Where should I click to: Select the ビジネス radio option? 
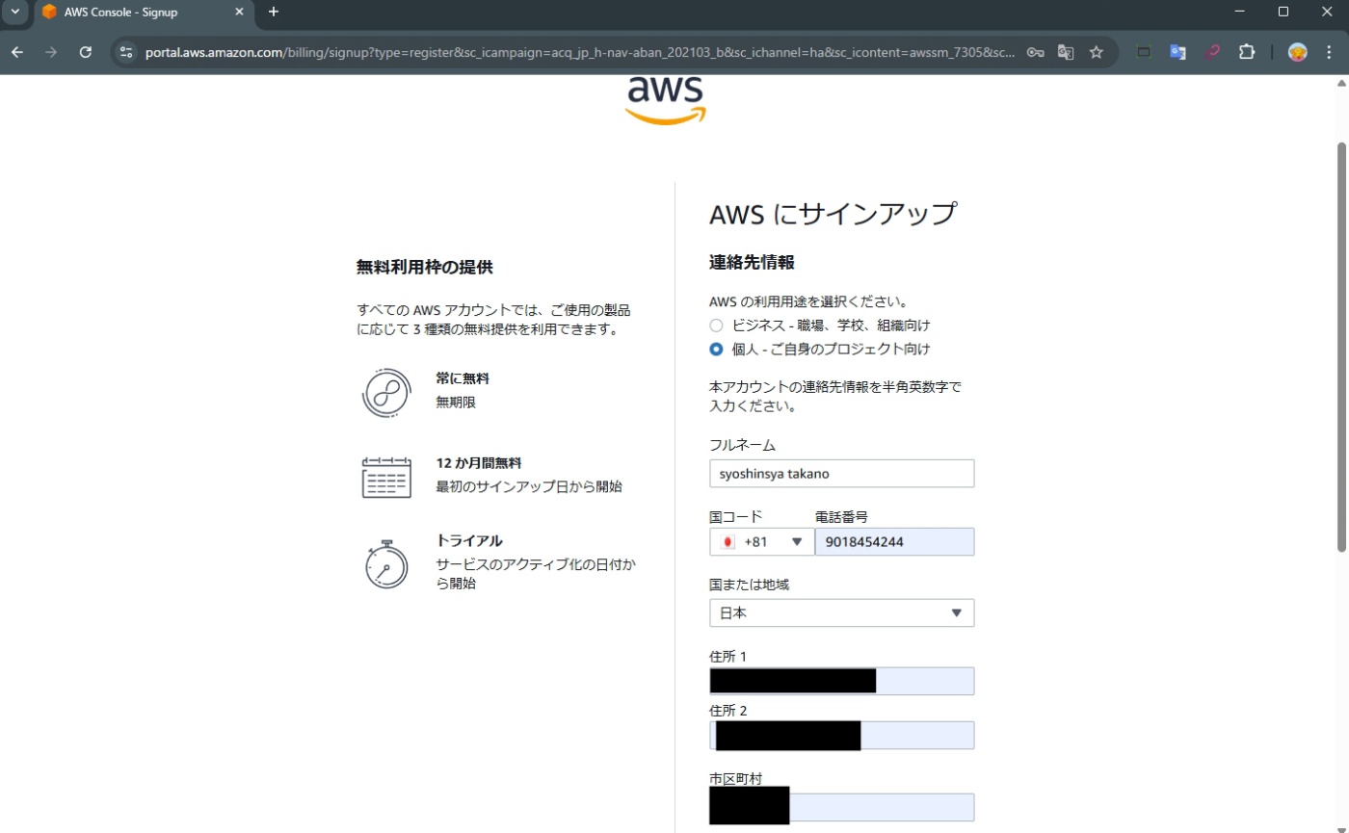716,325
